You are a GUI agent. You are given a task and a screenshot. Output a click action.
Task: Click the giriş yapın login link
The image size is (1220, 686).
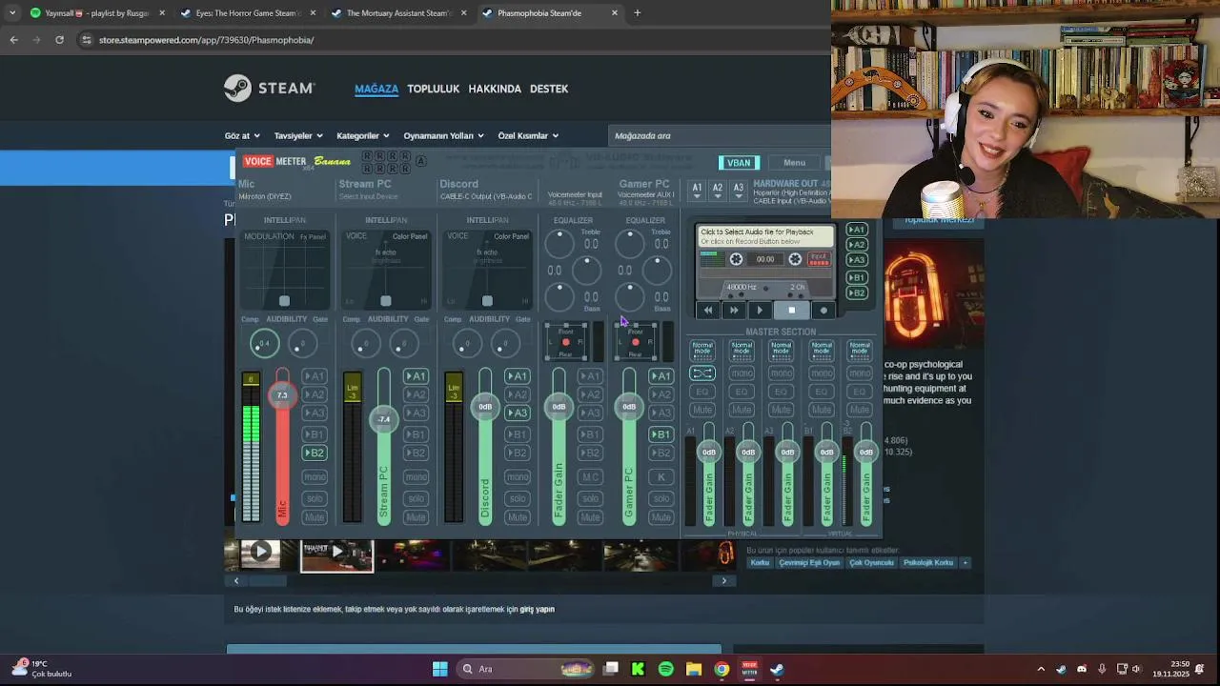pos(537,609)
